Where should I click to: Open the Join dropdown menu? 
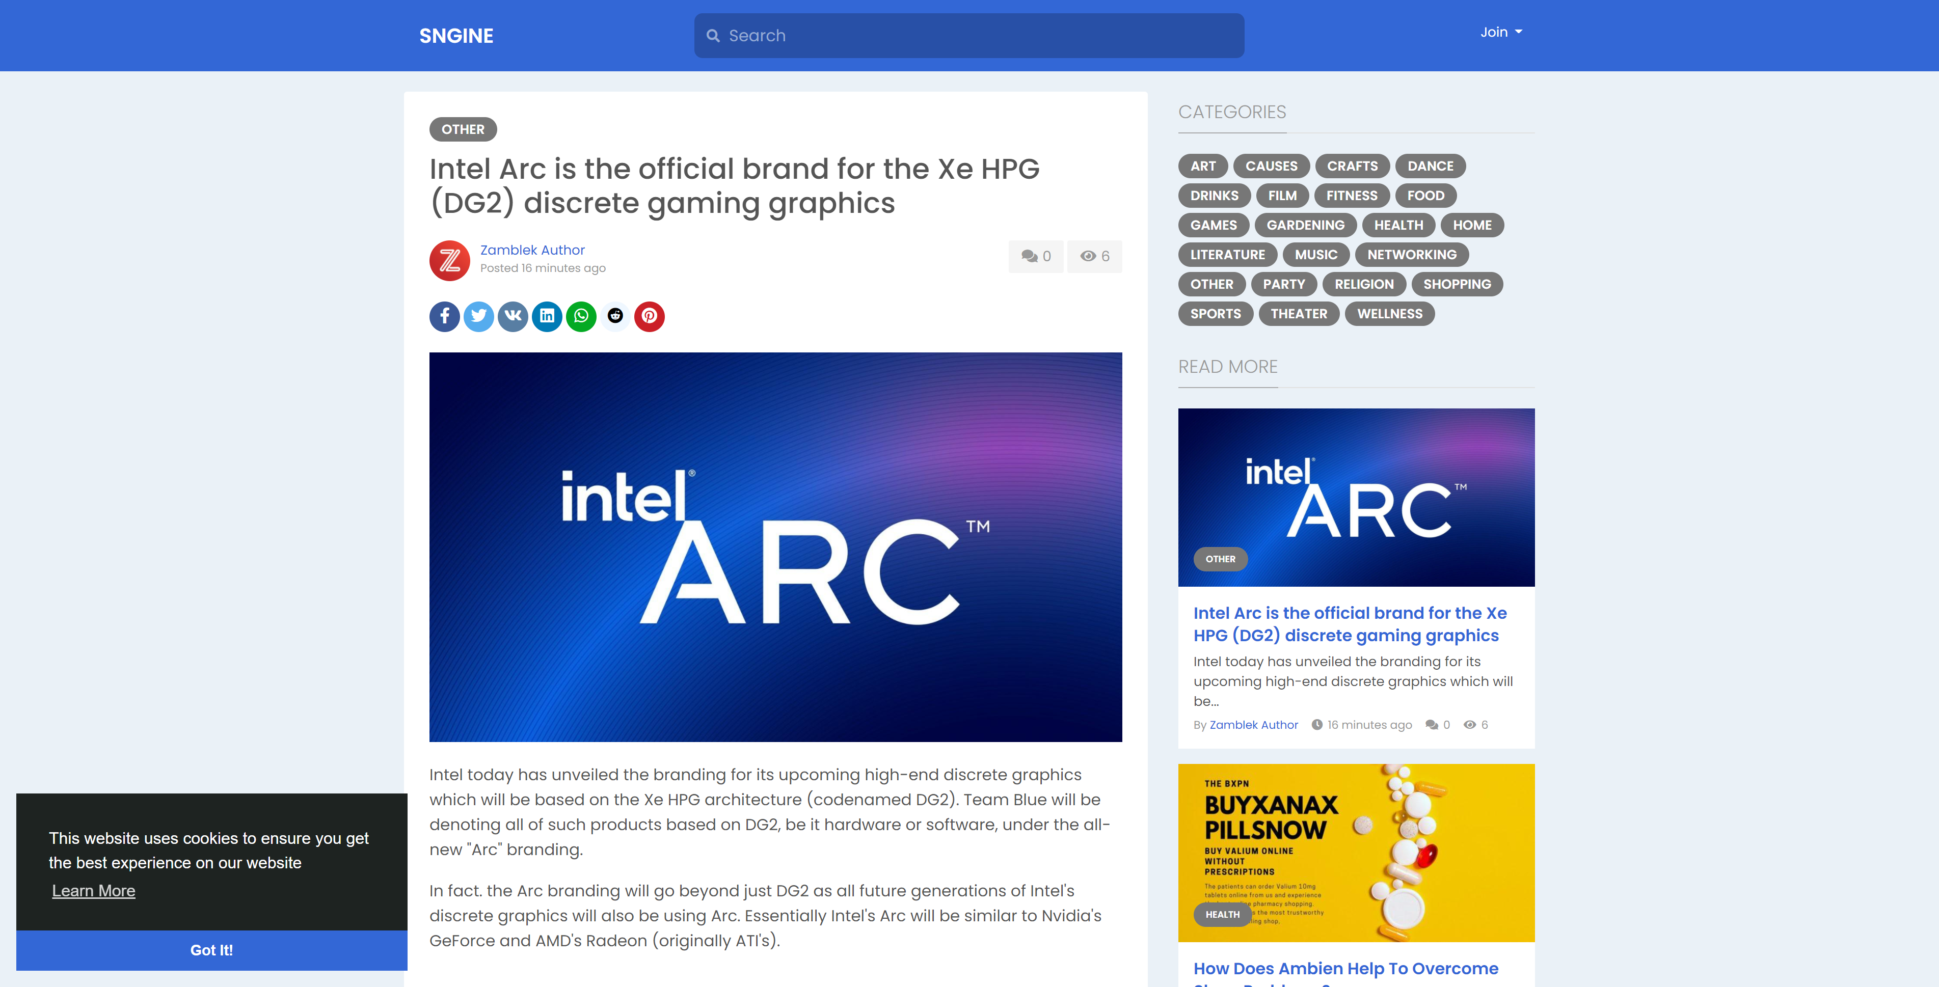click(1501, 32)
